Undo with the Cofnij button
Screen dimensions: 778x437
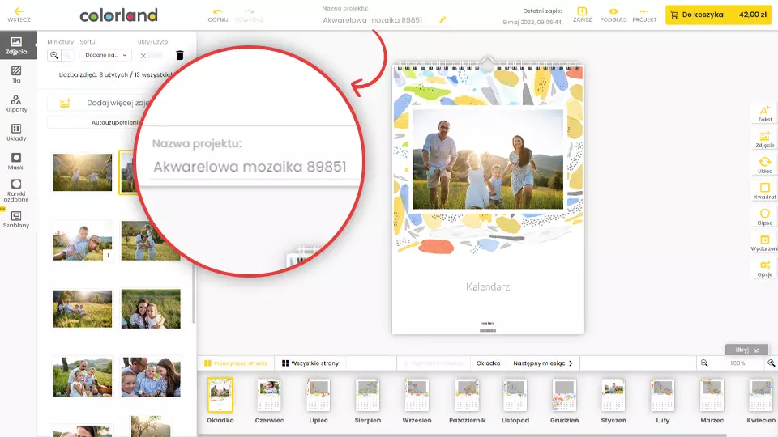(x=218, y=15)
